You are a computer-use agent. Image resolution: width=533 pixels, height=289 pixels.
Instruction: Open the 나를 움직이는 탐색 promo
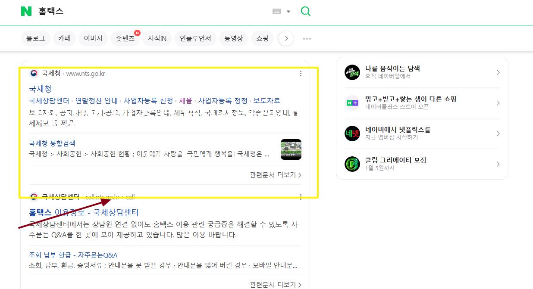click(x=422, y=72)
